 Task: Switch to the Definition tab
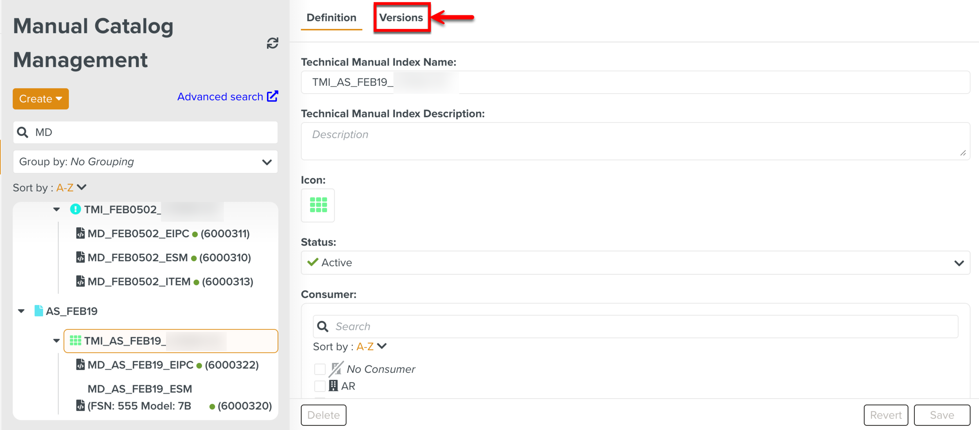pyautogui.click(x=331, y=18)
